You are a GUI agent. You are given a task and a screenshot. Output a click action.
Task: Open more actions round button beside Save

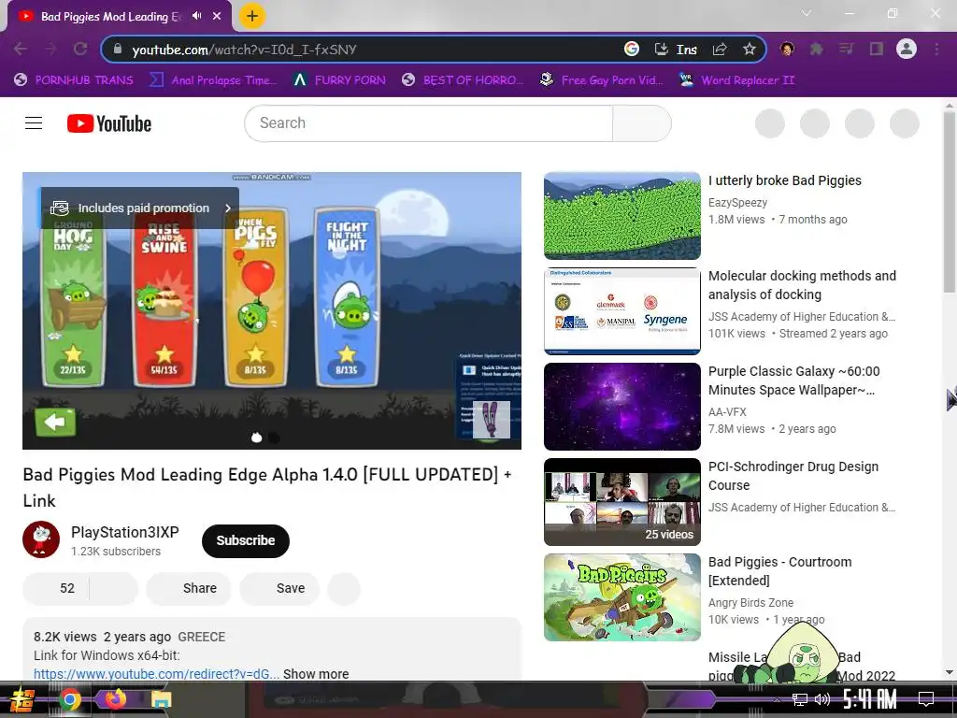[x=344, y=589]
